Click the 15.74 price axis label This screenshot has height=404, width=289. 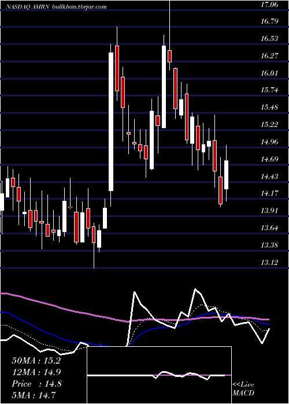(270, 90)
